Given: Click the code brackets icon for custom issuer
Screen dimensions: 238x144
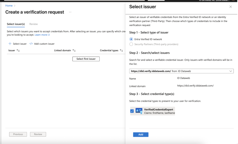Looking at the screenshot, I should pos(31,44).
